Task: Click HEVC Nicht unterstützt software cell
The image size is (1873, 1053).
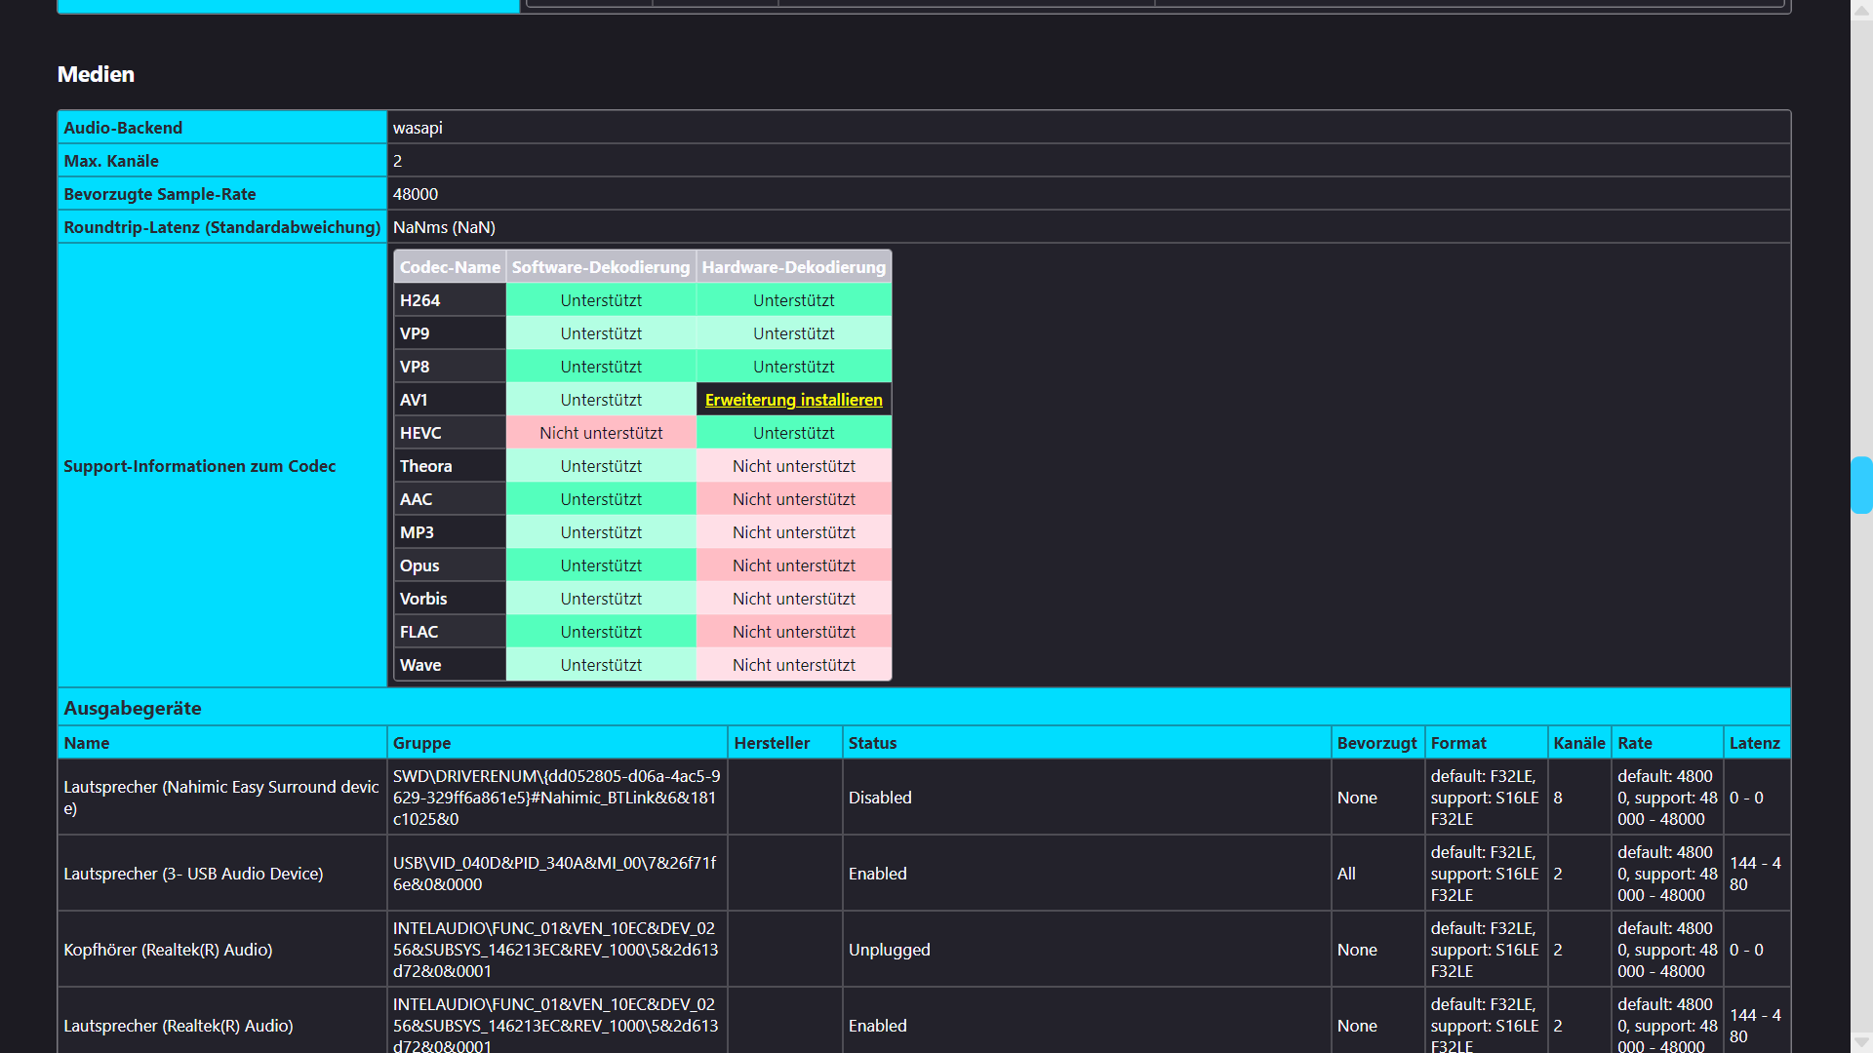Action: point(601,433)
